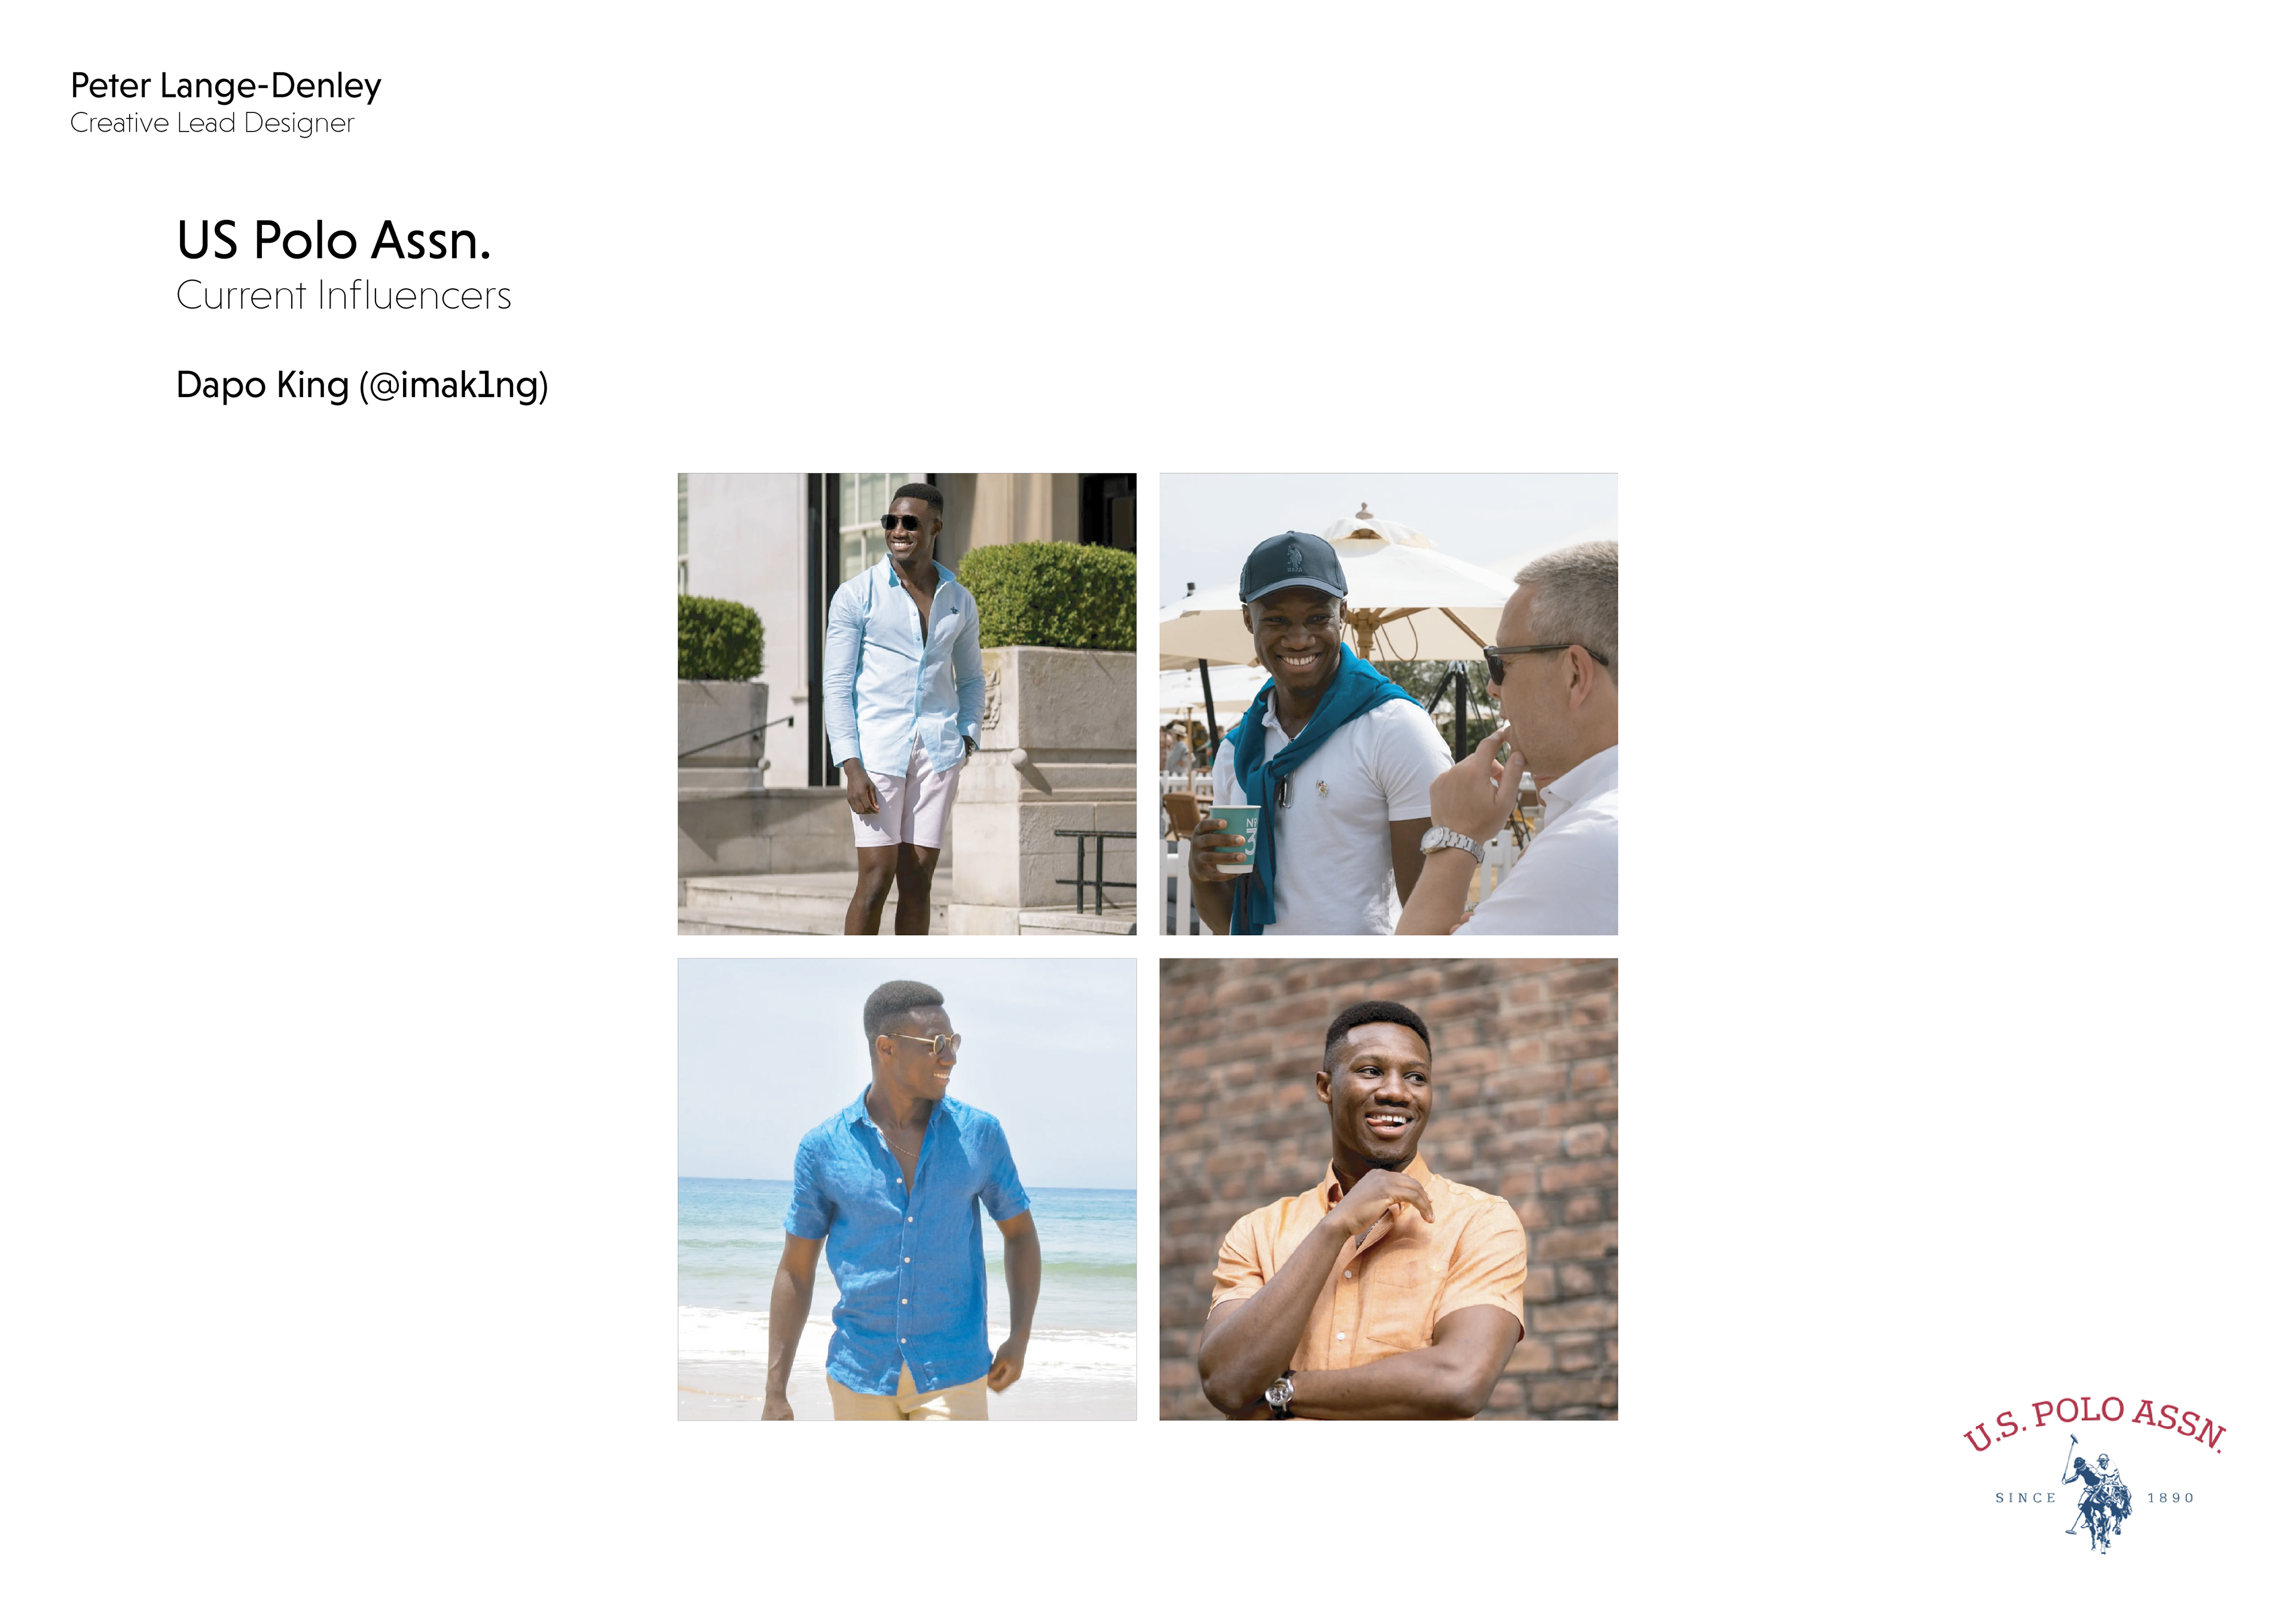Select the beach photo with blue linen shirt
This screenshot has width=2296, height=1624.
(907, 1189)
